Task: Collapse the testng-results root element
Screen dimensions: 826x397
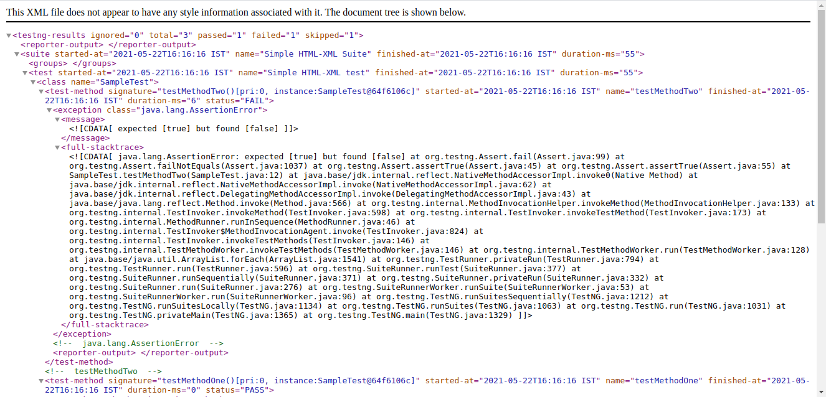Action: click(x=9, y=35)
